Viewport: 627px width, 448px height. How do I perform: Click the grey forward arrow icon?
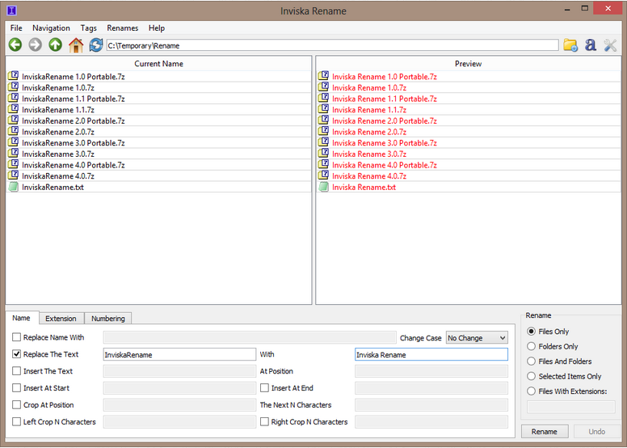[36, 44]
